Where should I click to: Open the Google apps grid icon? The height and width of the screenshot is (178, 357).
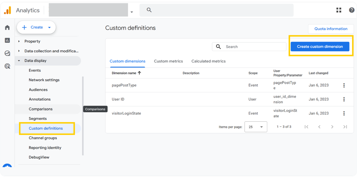tap(339, 10)
